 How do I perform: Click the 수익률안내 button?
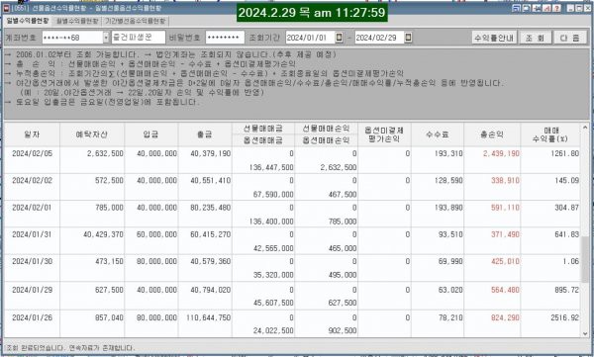[494, 38]
